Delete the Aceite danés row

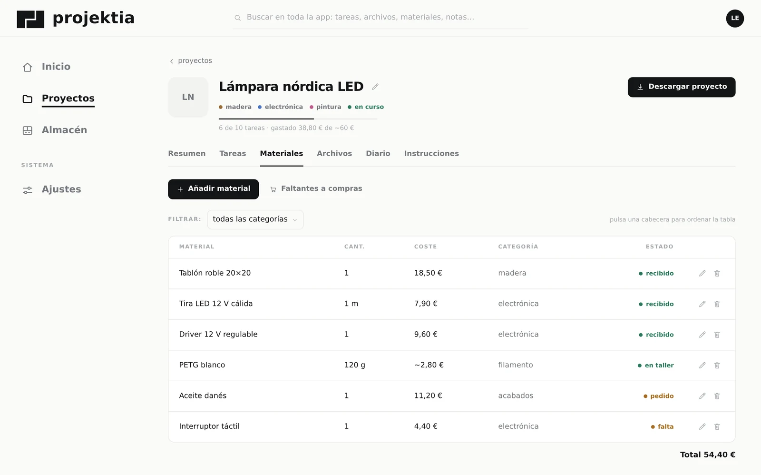tap(717, 396)
